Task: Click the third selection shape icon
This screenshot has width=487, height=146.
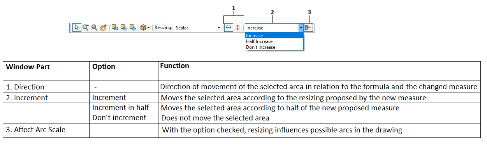Action: 132,27
